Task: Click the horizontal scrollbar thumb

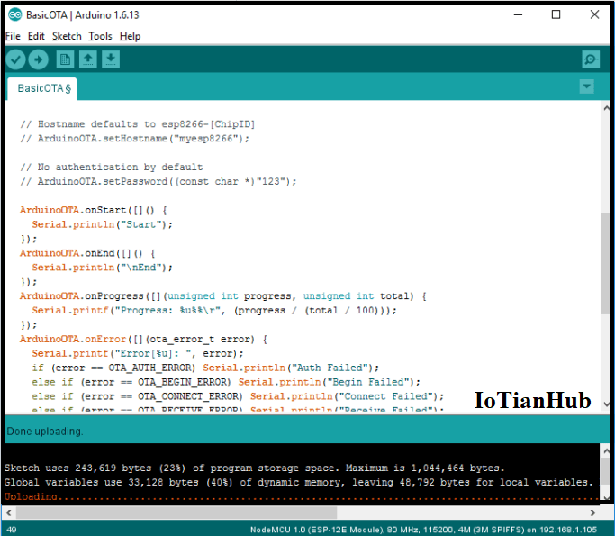Action: click(x=176, y=513)
